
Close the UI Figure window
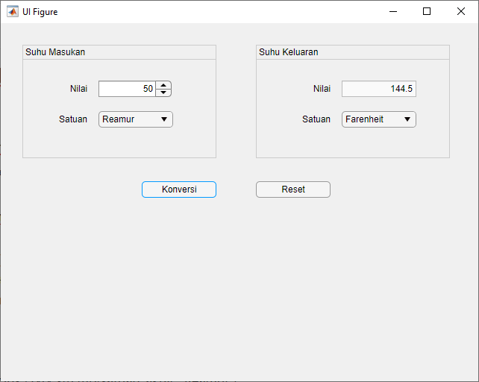click(461, 11)
